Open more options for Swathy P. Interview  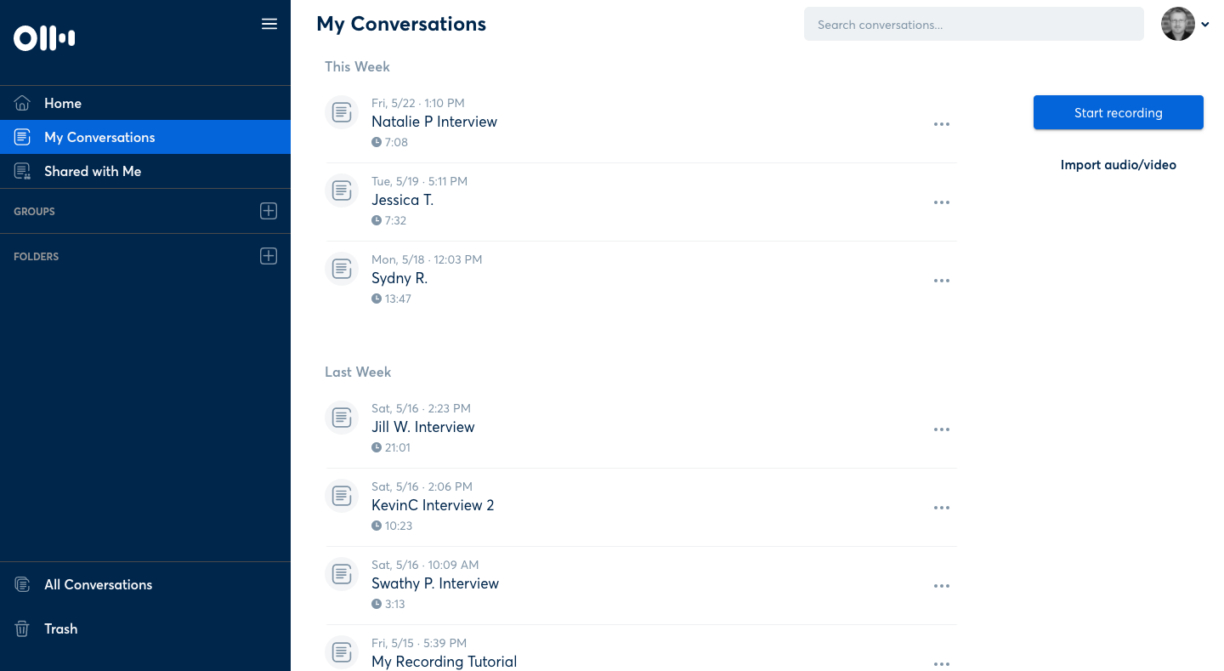(941, 586)
